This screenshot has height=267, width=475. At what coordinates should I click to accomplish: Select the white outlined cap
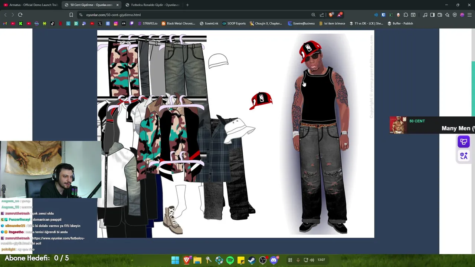point(218,61)
